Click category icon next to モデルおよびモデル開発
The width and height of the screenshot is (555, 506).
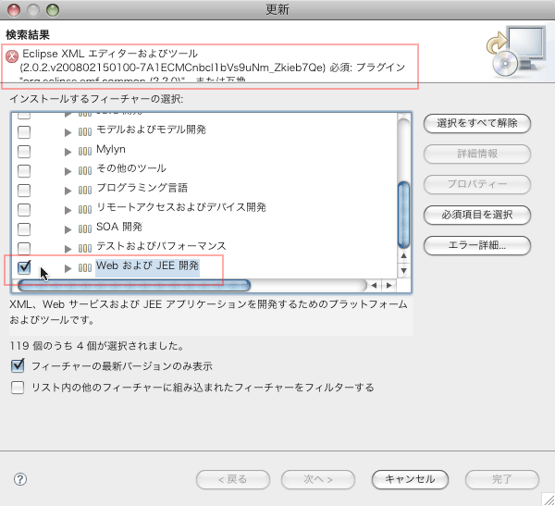[x=85, y=132]
